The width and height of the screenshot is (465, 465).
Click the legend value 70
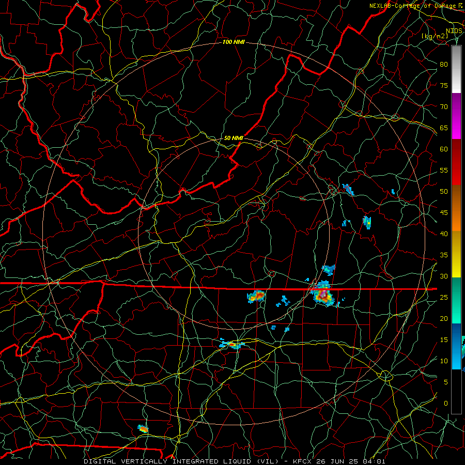coord(444,107)
